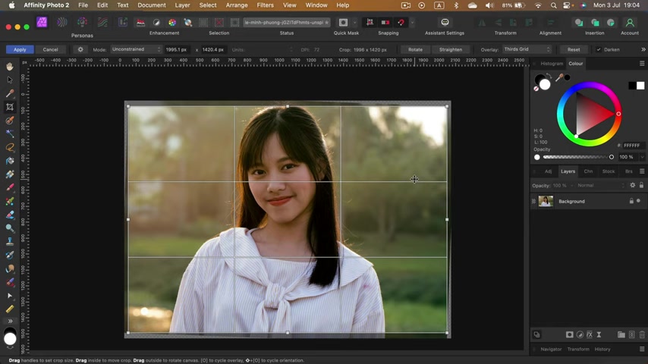Select the Hand (View) tool
This screenshot has width=648, height=364.
(10, 67)
